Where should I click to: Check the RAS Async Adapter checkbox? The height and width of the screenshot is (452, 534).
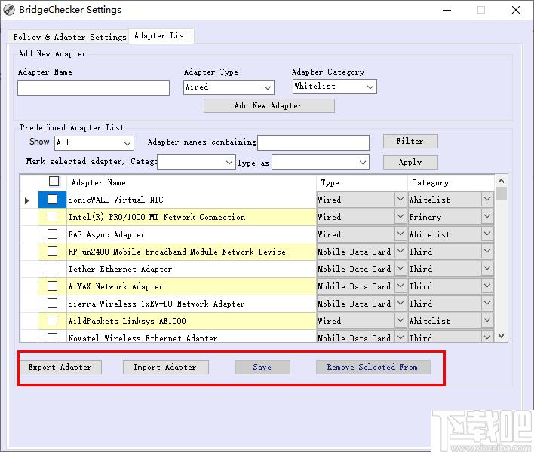(53, 234)
